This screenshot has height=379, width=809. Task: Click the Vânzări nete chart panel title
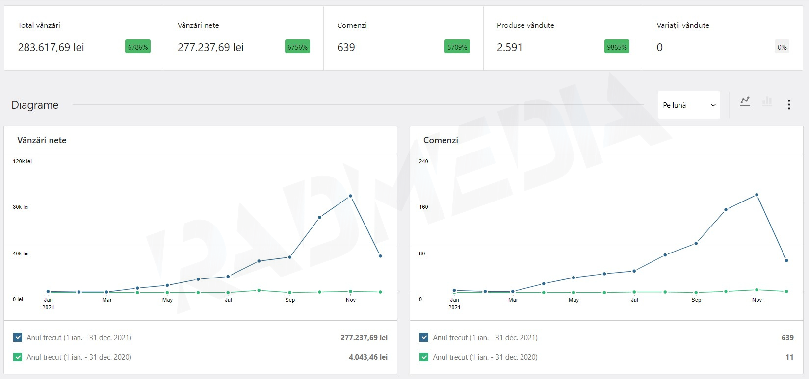point(42,140)
